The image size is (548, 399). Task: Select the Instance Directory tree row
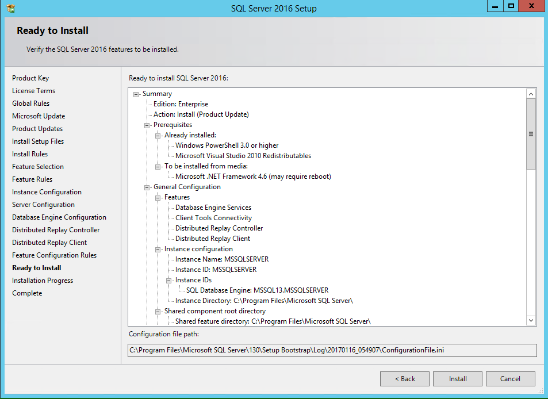tap(264, 301)
